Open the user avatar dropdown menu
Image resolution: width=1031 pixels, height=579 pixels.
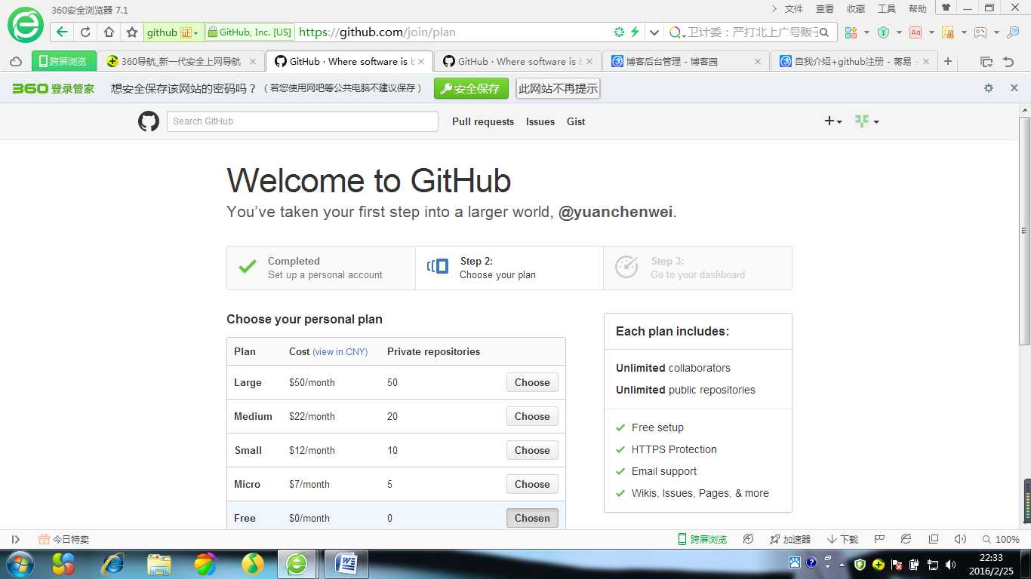pos(866,121)
